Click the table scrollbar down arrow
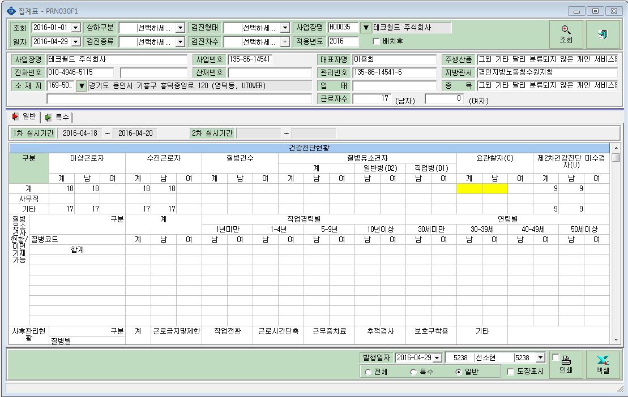The image size is (628, 397). point(616,340)
